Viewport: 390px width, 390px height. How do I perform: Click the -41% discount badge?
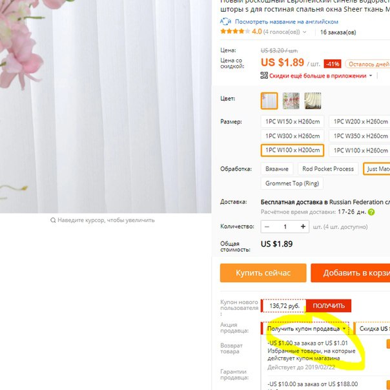333,64
